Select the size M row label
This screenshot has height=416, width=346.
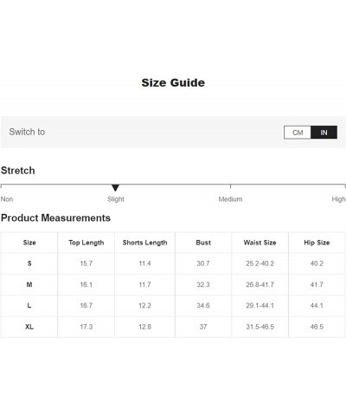(x=29, y=284)
